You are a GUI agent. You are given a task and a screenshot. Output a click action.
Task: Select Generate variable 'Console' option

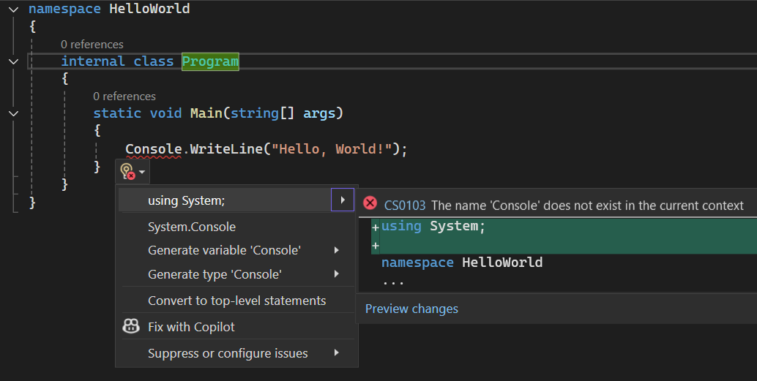tap(224, 250)
